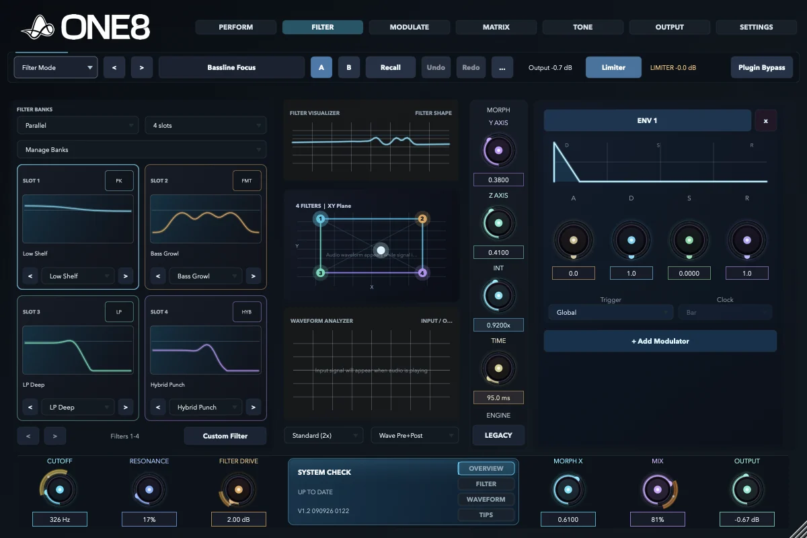Show the WAVEFORM info panel
The height and width of the screenshot is (538, 807).
pos(486,499)
